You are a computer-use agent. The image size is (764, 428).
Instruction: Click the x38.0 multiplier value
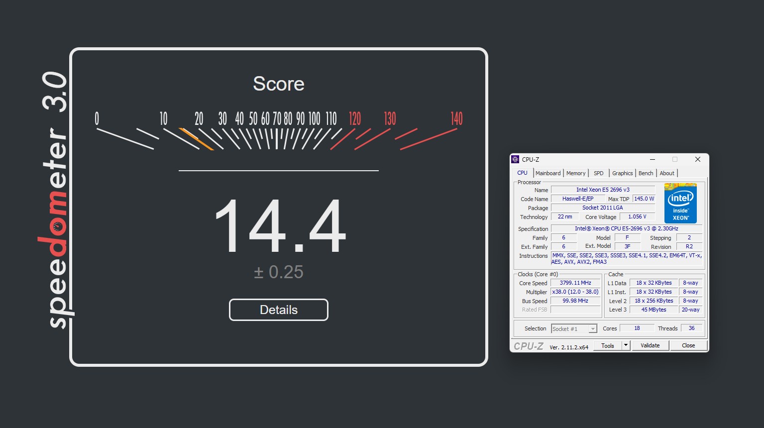point(575,292)
